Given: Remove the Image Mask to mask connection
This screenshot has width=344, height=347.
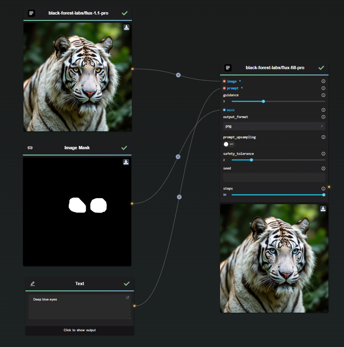Looking at the screenshot, I should click(178, 157).
